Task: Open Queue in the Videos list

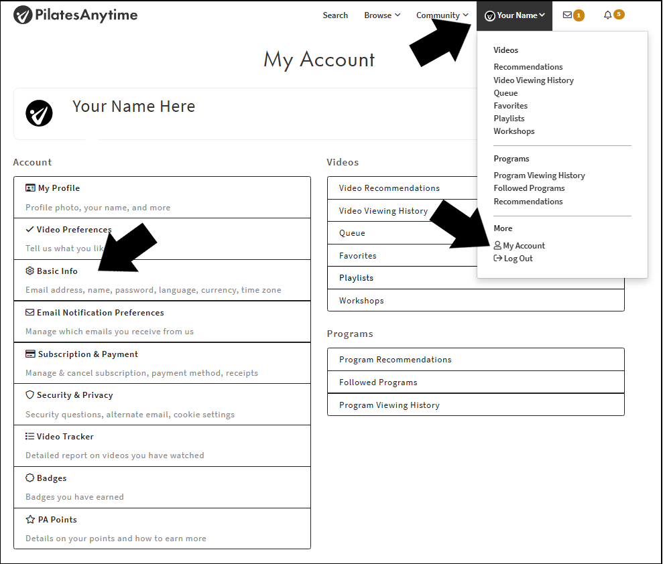Action: tap(402, 233)
